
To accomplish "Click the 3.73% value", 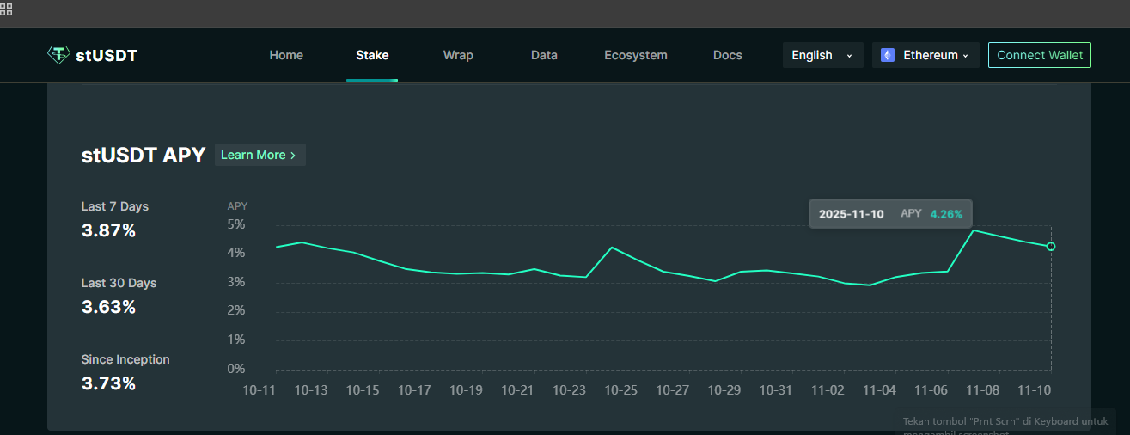I will pyautogui.click(x=108, y=383).
